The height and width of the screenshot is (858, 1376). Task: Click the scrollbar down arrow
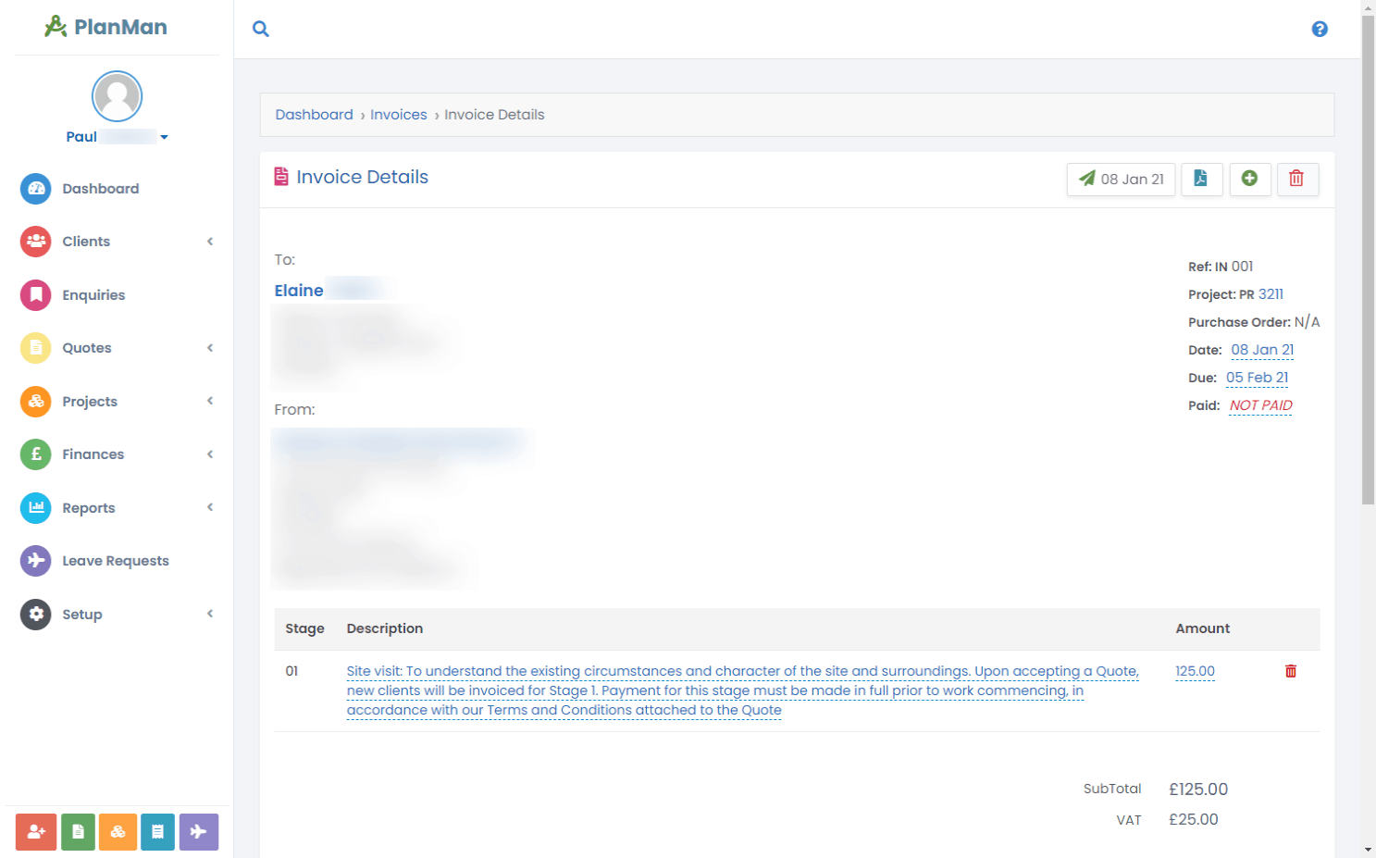pyautogui.click(x=1368, y=850)
